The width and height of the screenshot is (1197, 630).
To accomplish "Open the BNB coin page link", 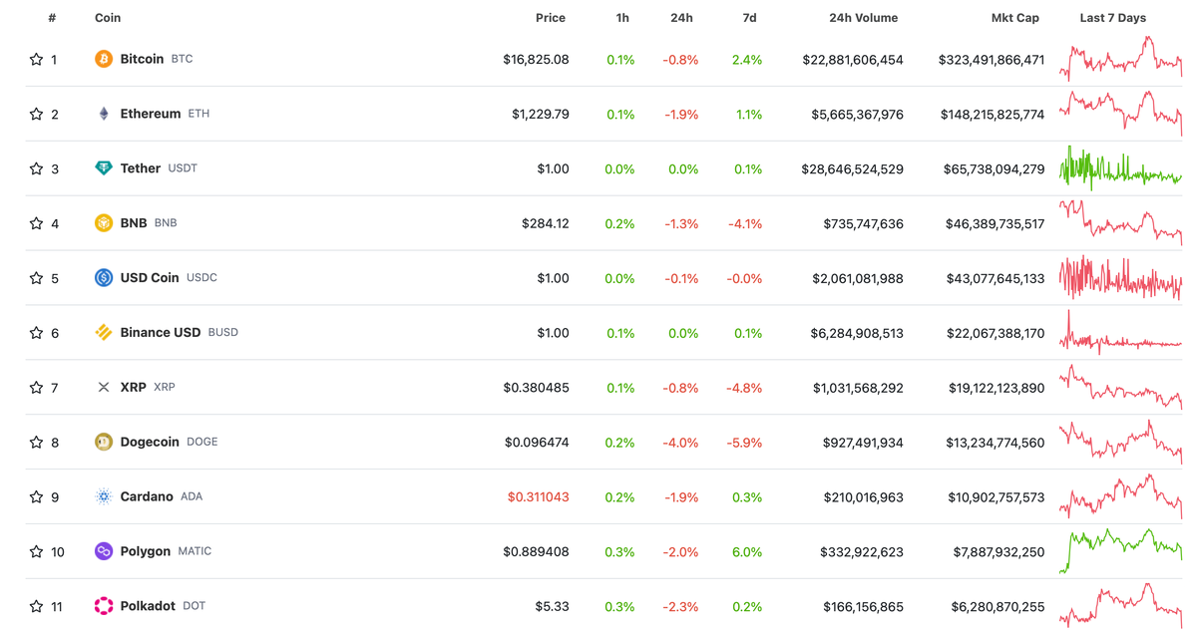I will point(134,223).
